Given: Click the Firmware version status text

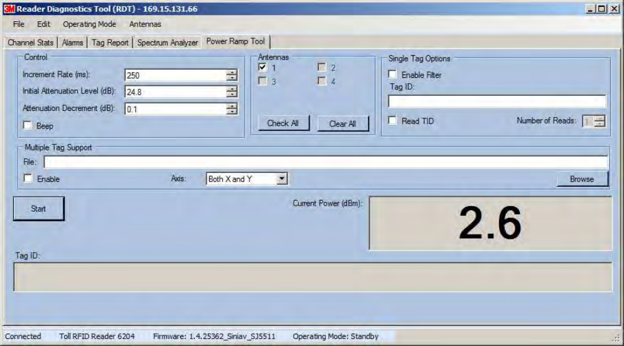Looking at the screenshot, I should pos(214,337).
